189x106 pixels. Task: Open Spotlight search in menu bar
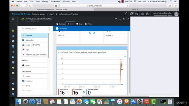tap(171, 1)
